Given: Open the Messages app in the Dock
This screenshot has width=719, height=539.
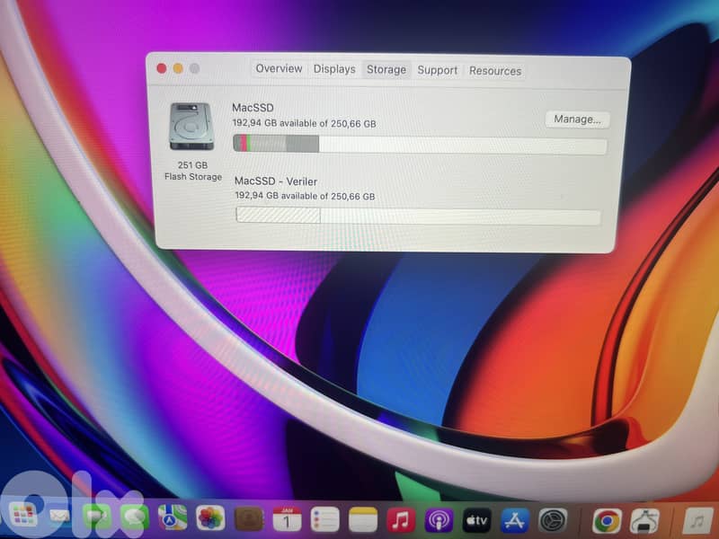Looking at the screenshot, I should pyautogui.click(x=134, y=517).
